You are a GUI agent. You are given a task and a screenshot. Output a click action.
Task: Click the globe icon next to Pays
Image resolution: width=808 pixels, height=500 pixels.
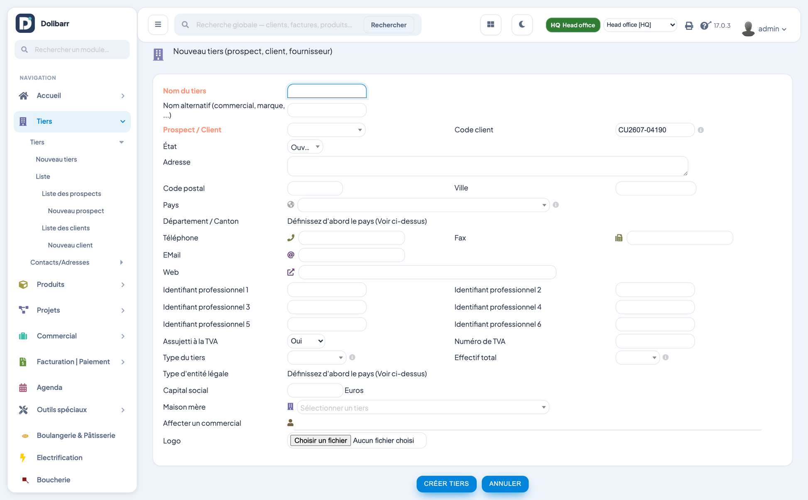click(291, 205)
